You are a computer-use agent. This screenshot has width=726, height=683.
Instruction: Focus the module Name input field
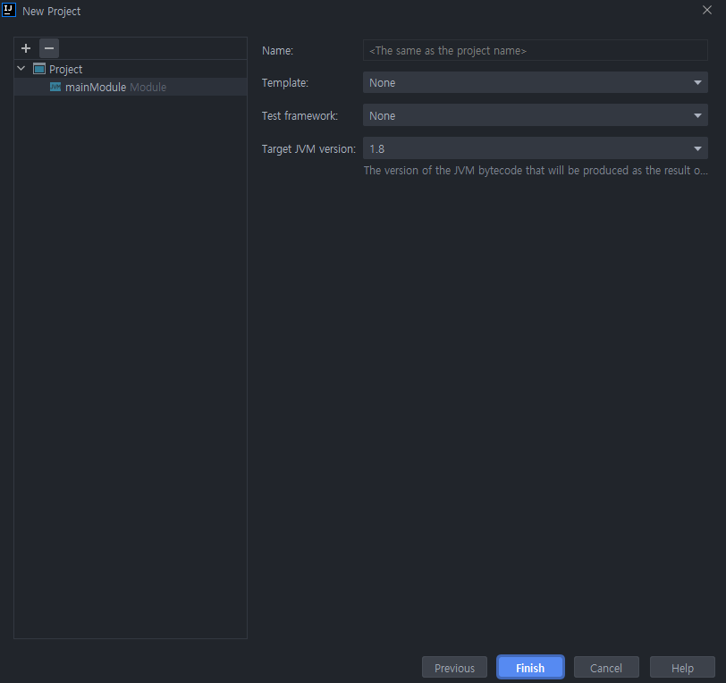pyautogui.click(x=536, y=50)
